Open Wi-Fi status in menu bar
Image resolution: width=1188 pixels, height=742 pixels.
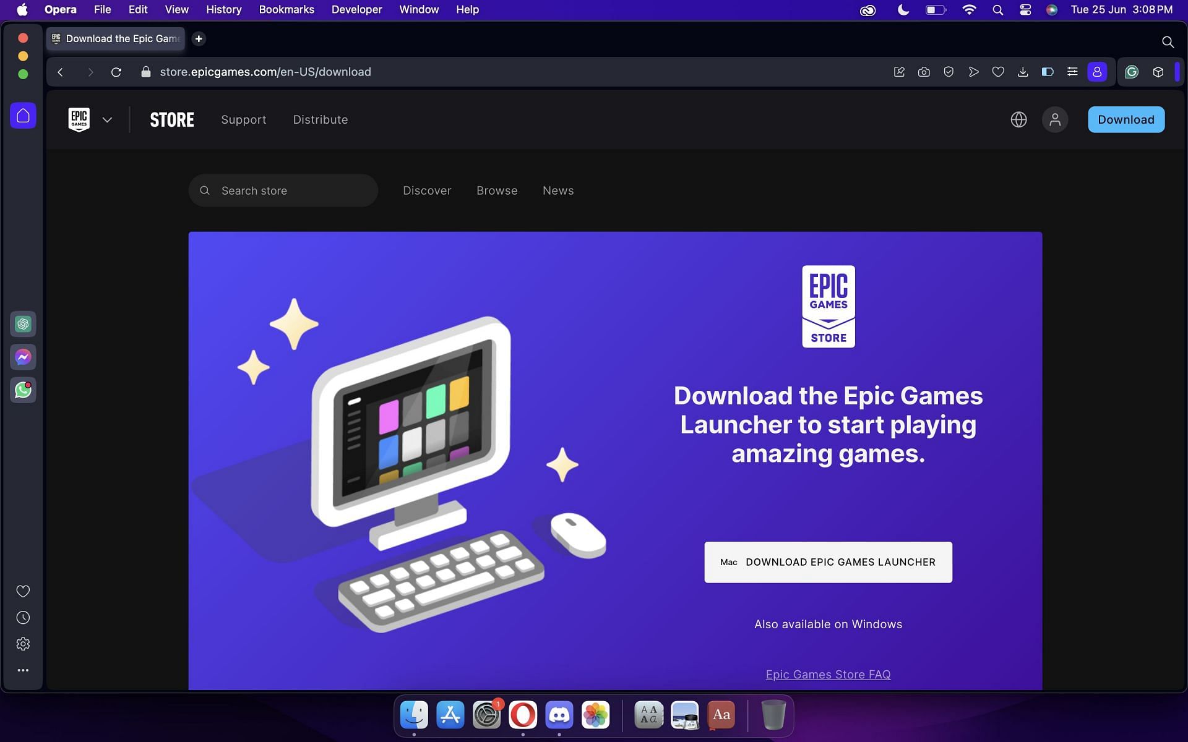pyautogui.click(x=969, y=9)
